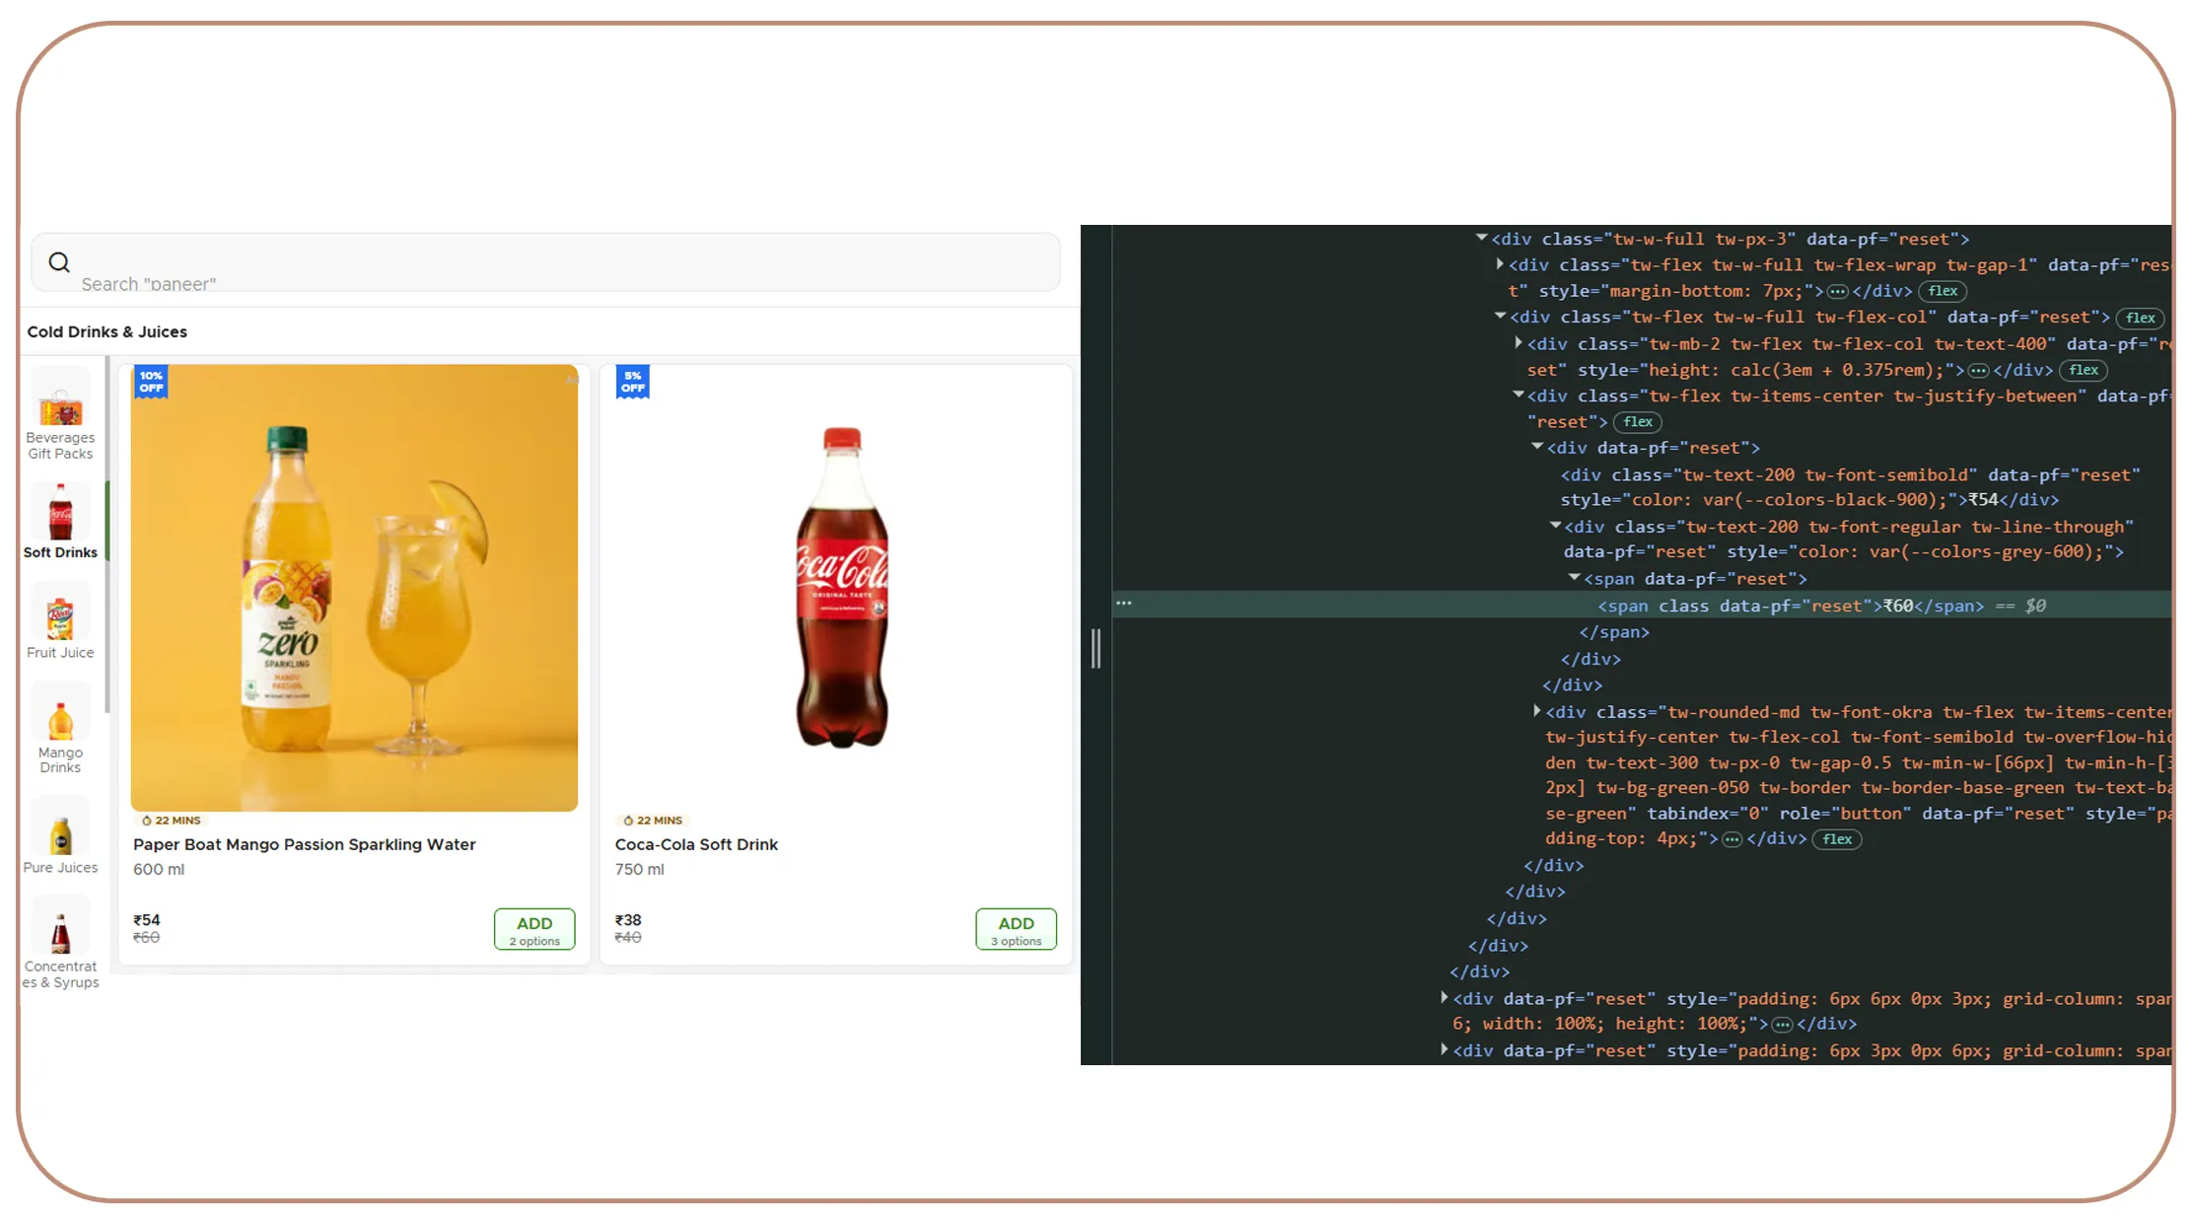Toggle flex badge on tw-flex-col div
2192x1223 pixels.
pyautogui.click(x=2140, y=318)
